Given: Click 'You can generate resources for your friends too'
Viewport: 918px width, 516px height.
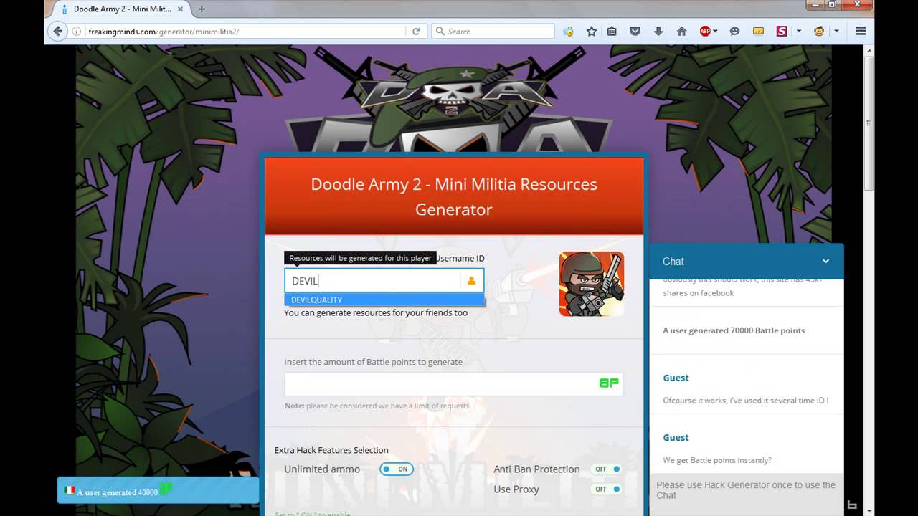Looking at the screenshot, I should pos(376,312).
